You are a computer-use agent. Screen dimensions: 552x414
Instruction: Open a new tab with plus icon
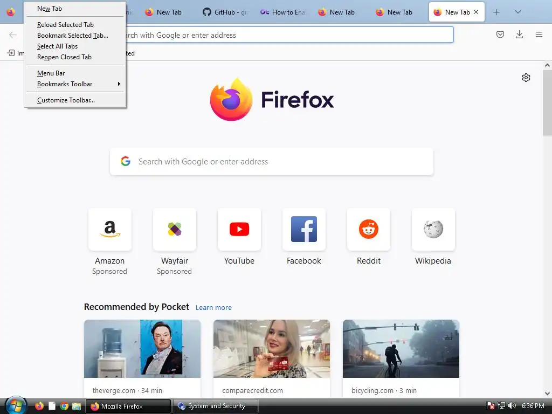click(x=496, y=12)
